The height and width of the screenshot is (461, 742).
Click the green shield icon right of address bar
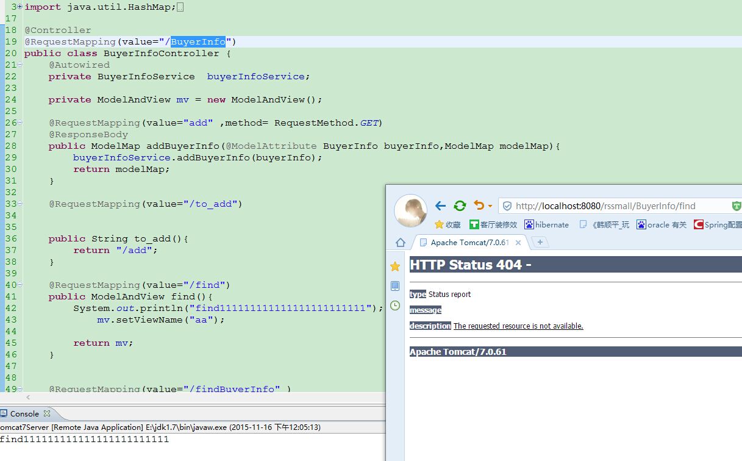tap(736, 206)
